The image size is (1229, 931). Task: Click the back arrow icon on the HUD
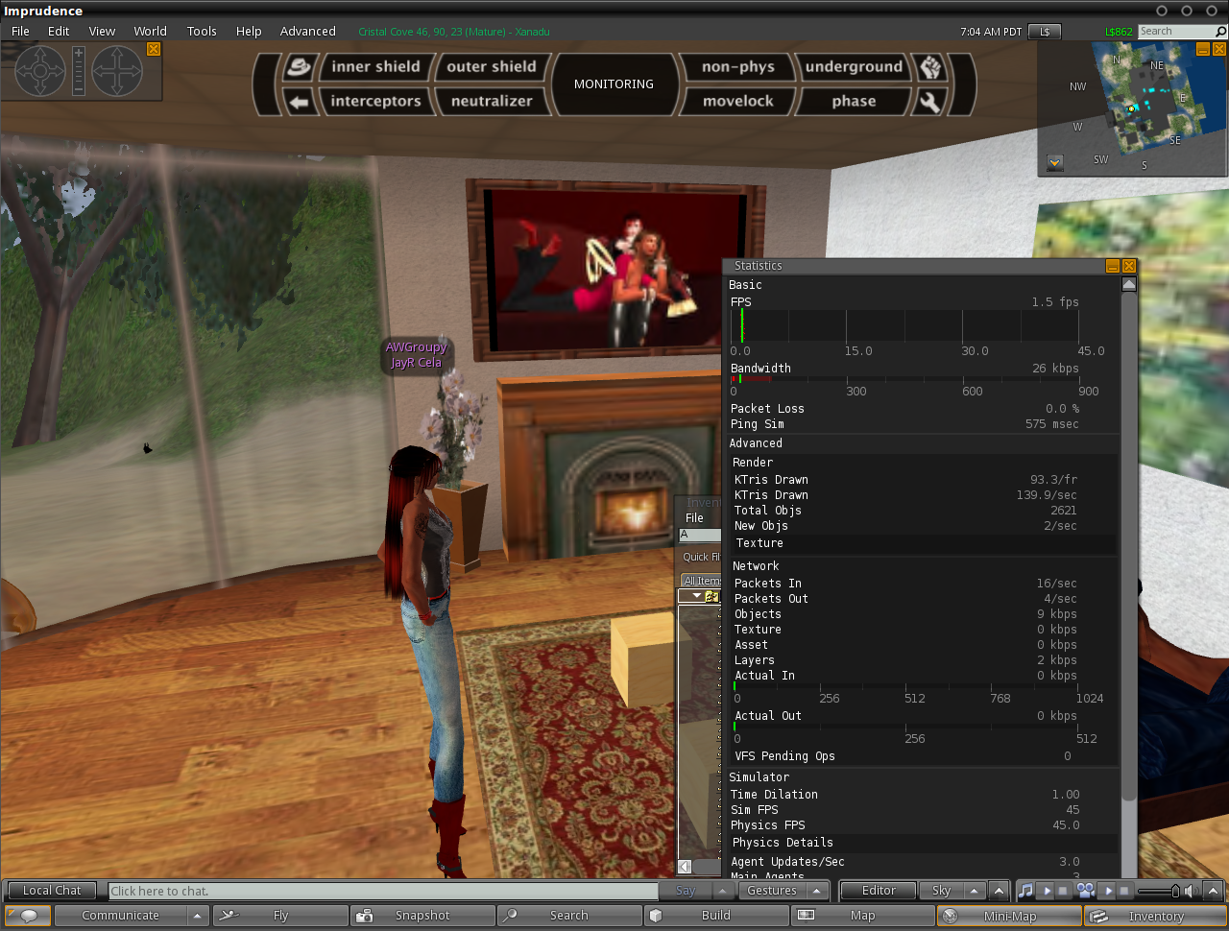pyautogui.click(x=300, y=102)
